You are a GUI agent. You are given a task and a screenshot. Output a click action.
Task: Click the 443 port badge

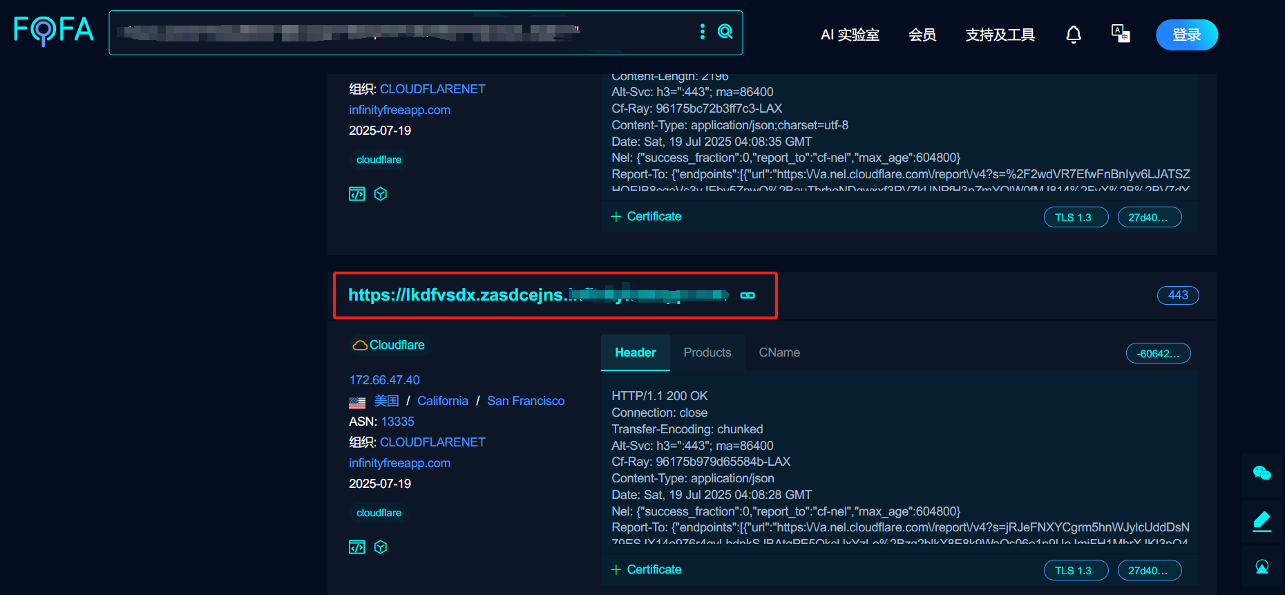coord(1177,295)
